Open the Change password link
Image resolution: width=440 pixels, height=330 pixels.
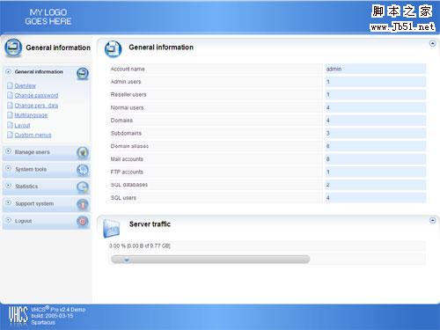click(36, 96)
